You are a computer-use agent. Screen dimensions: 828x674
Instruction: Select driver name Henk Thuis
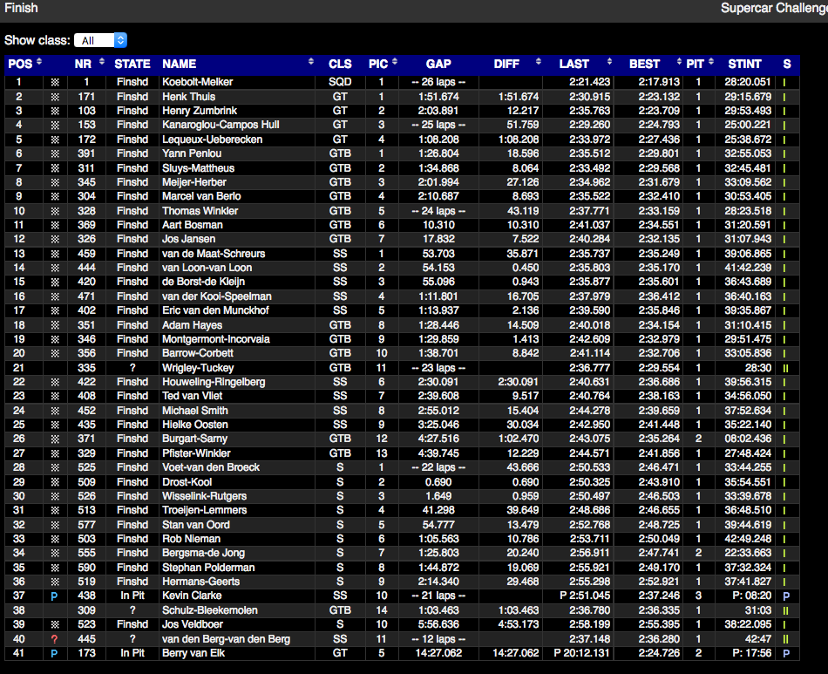tap(187, 97)
